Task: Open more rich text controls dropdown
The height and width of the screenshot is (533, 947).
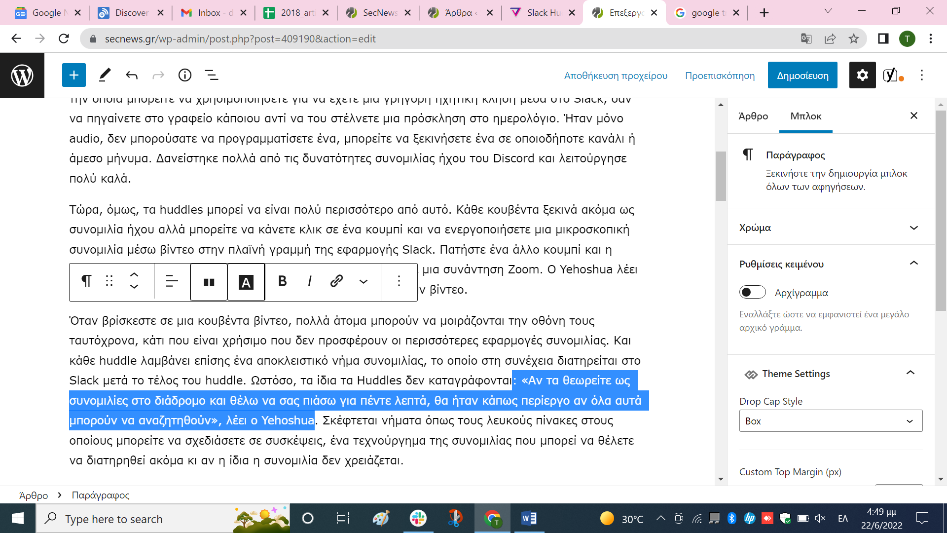Action: (364, 281)
